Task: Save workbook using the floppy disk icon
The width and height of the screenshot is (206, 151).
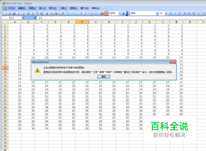Action: 14,14
